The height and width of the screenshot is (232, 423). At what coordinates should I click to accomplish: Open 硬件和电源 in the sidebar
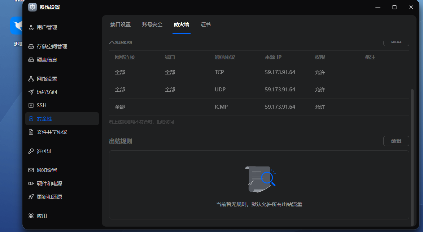[62, 183]
